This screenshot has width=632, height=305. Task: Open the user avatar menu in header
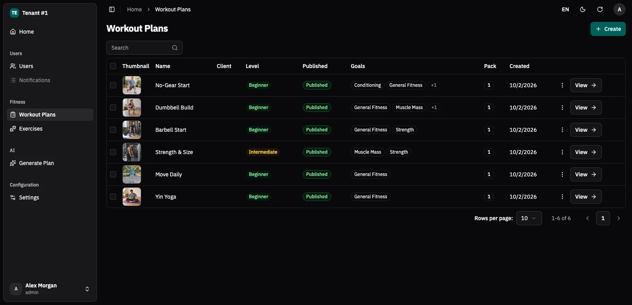[619, 9]
